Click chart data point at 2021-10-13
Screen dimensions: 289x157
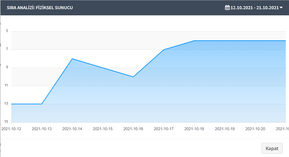point(42,104)
